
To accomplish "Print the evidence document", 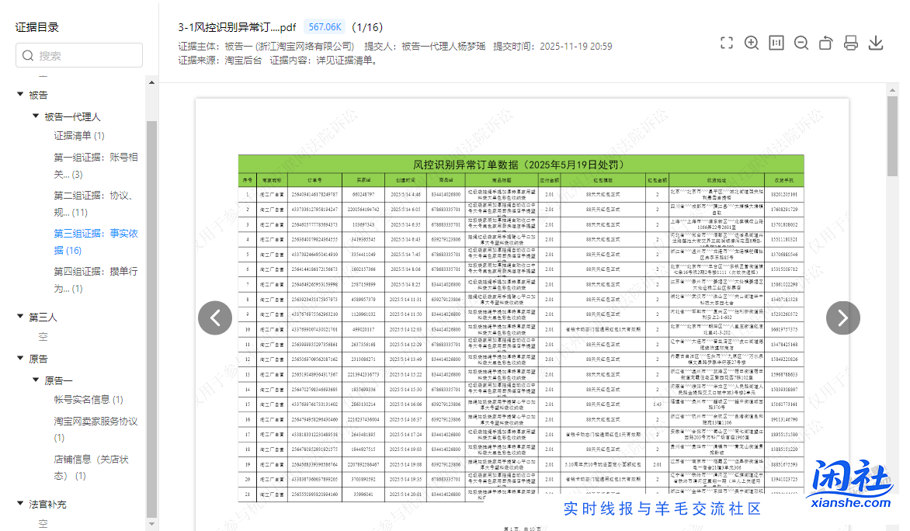I will 851,43.
